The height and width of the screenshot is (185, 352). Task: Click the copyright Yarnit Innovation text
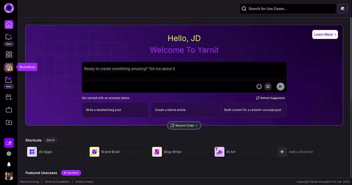(x=323, y=182)
